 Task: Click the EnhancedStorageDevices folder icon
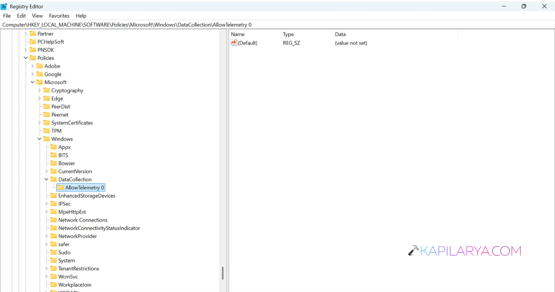tap(53, 196)
